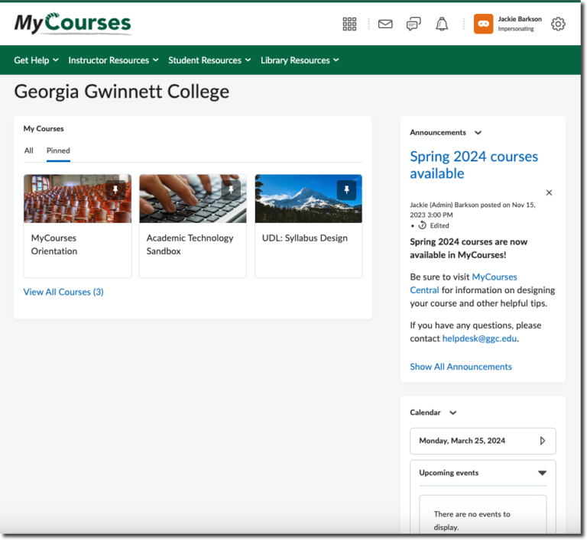Open the Announcements widget dropdown chevron
This screenshot has width=587, height=540.
(478, 133)
